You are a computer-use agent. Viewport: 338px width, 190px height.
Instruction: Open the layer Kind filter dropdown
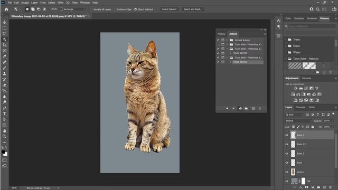click(x=294, y=115)
